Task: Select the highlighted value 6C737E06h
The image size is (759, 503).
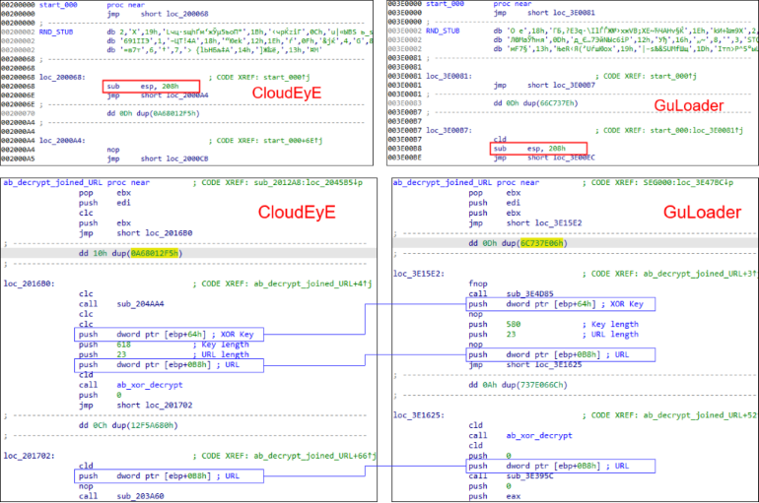Action: click(542, 243)
